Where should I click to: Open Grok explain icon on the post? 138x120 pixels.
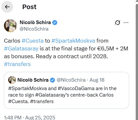click(117, 22)
